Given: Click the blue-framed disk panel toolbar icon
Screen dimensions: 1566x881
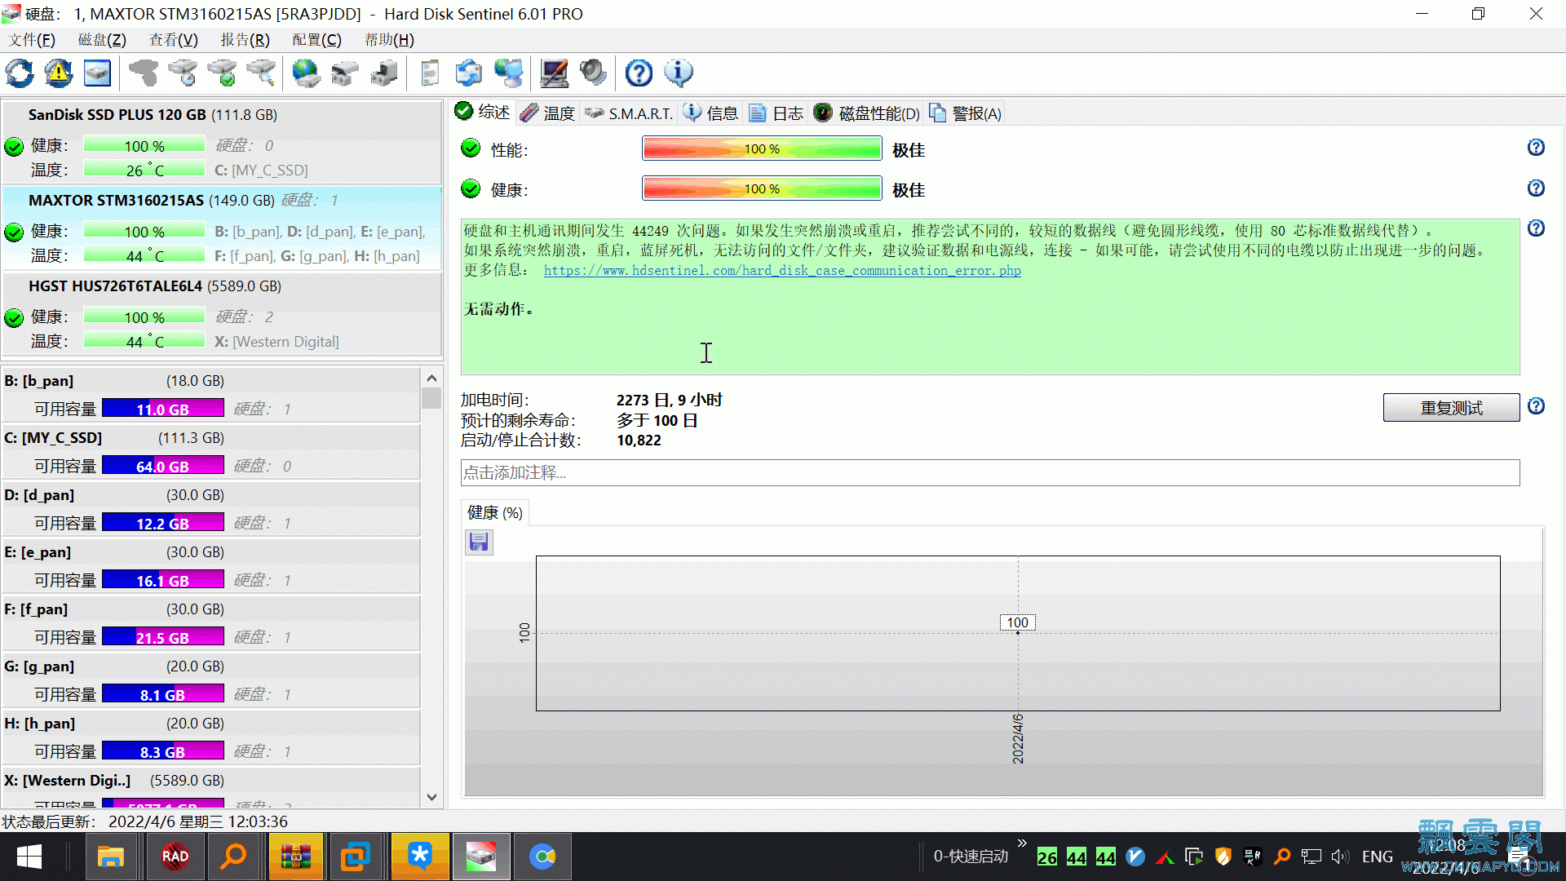Looking at the screenshot, I should click(98, 73).
